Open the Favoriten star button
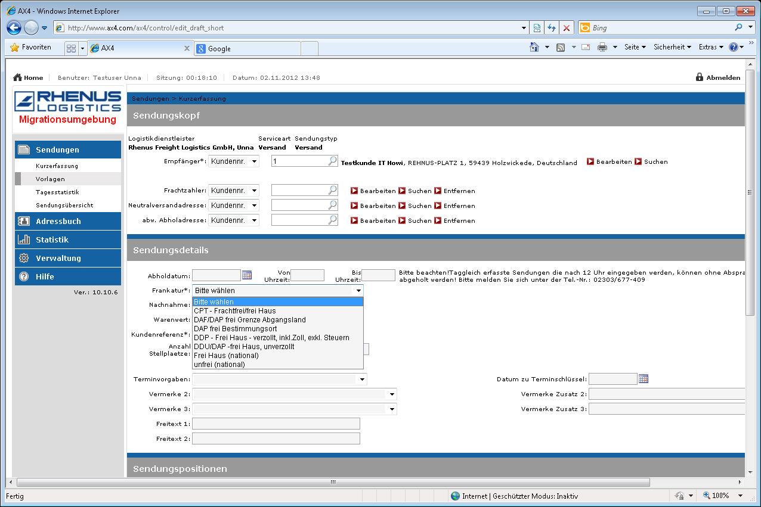761x507 pixels. point(31,48)
